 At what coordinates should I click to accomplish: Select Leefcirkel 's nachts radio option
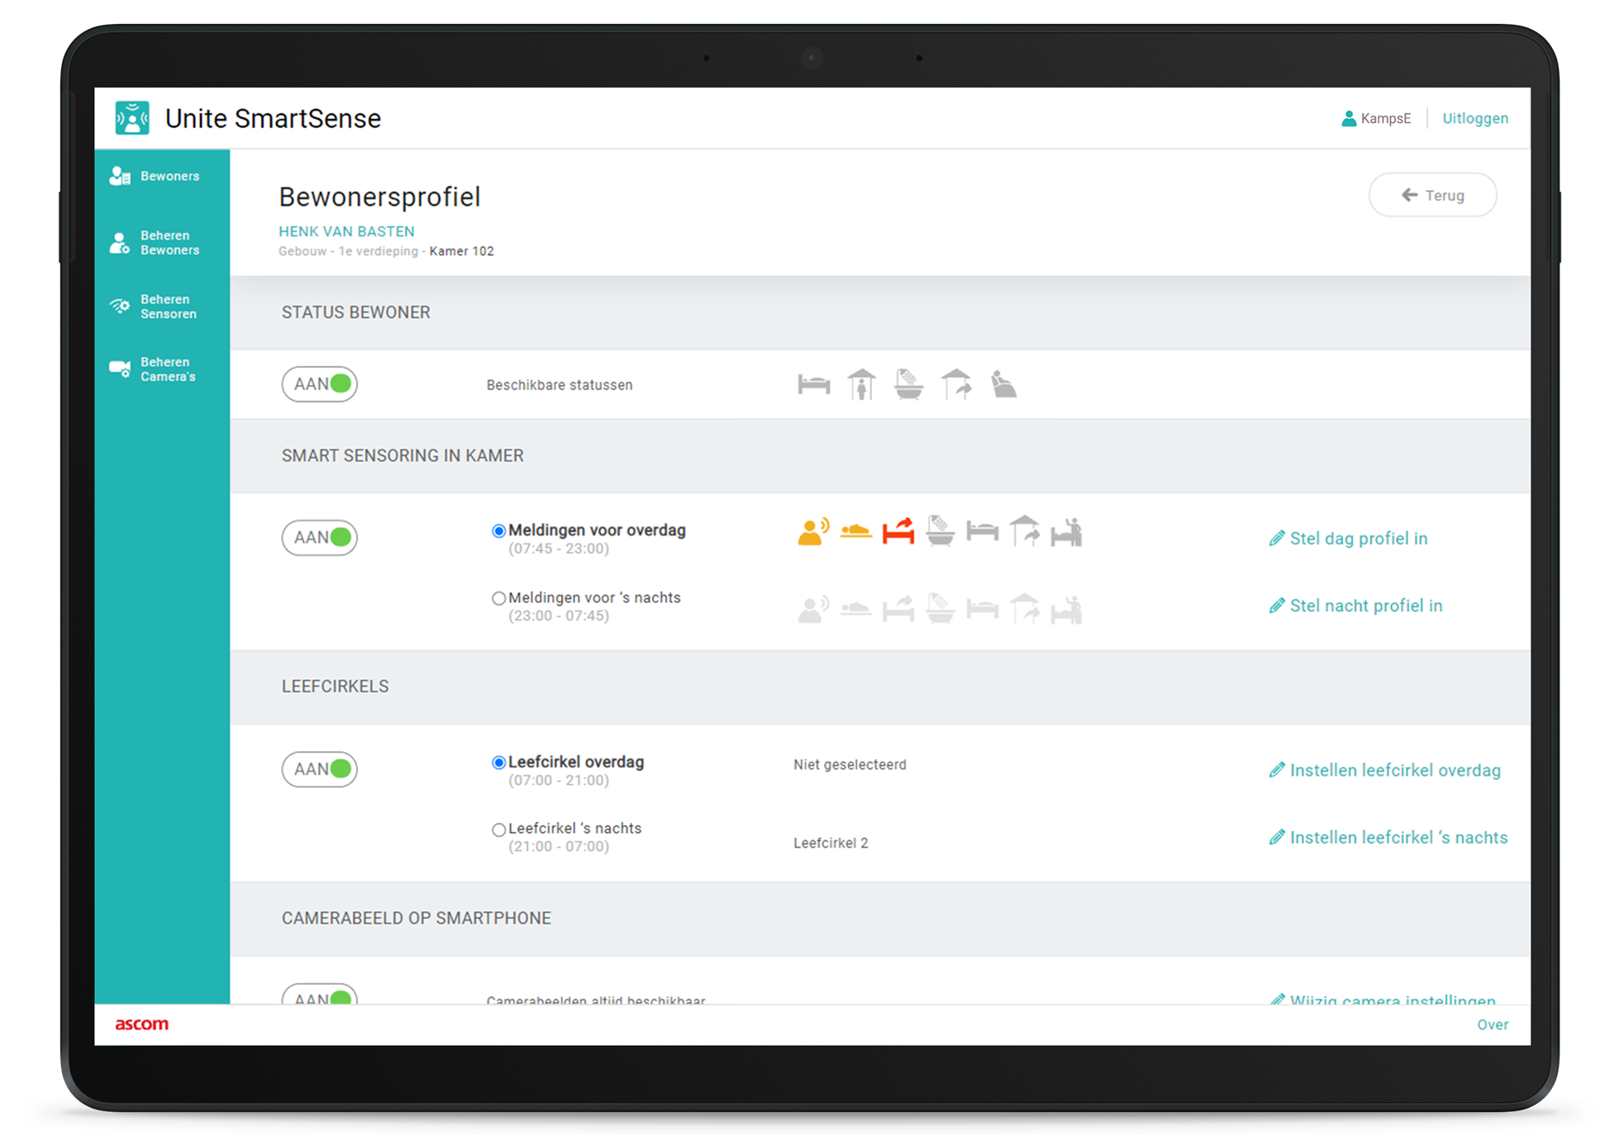click(x=498, y=829)
